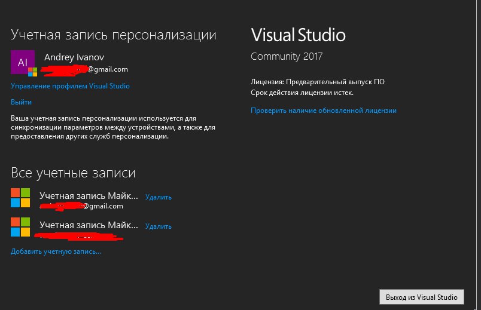Click Лицензия: Предварительный выпуск ПО text
The width and height of the screenshot is (481, 310).
pos(318,82)
